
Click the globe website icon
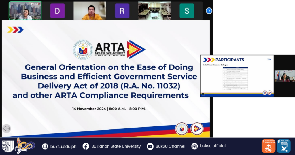point(45,146)
